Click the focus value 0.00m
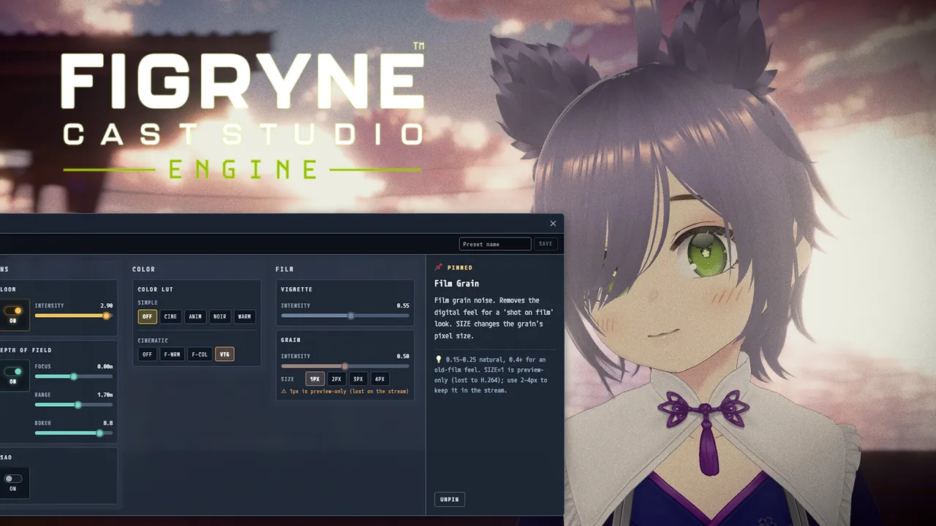Screen dimensions: 936x526 click(x=105, y=366)
